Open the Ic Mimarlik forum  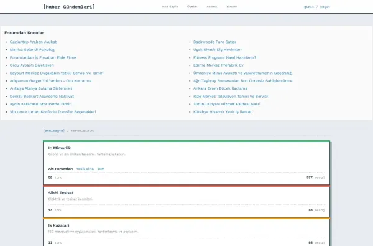pyautogui.click(x=60, y=148)
